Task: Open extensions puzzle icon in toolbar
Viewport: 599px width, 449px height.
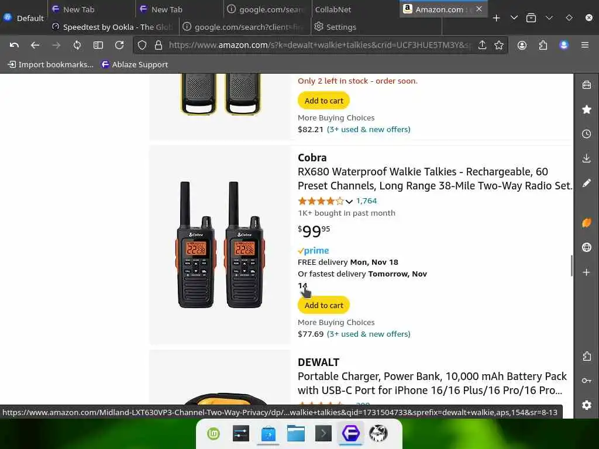Action: click(x=543, y=45)
